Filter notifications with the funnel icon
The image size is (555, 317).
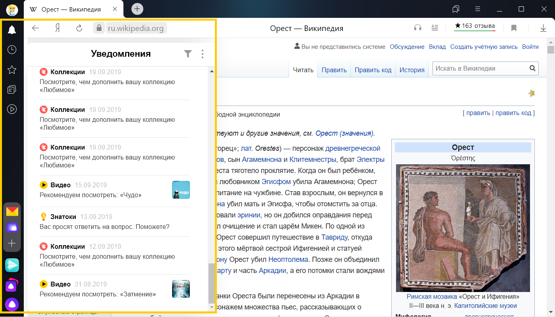point(188,54)
